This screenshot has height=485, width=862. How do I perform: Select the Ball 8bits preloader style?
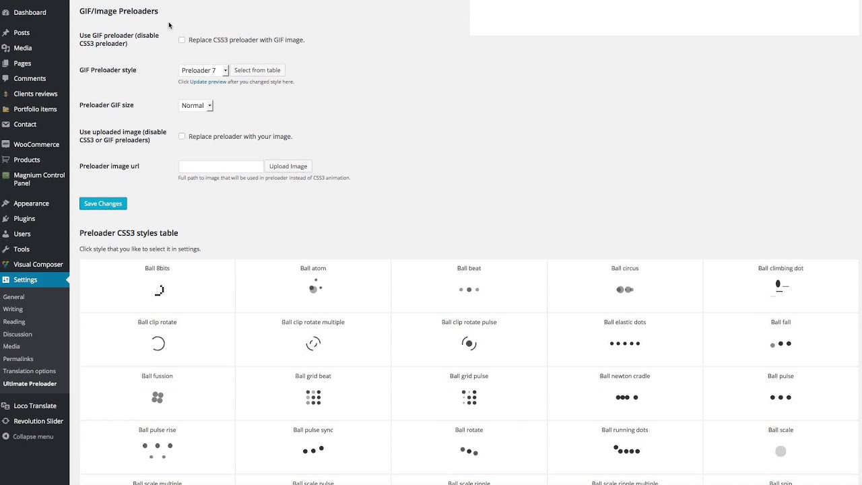click(x=157, y=286)
